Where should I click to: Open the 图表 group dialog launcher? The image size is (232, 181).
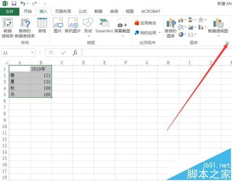pyautogui.click(x=227, y=43)
